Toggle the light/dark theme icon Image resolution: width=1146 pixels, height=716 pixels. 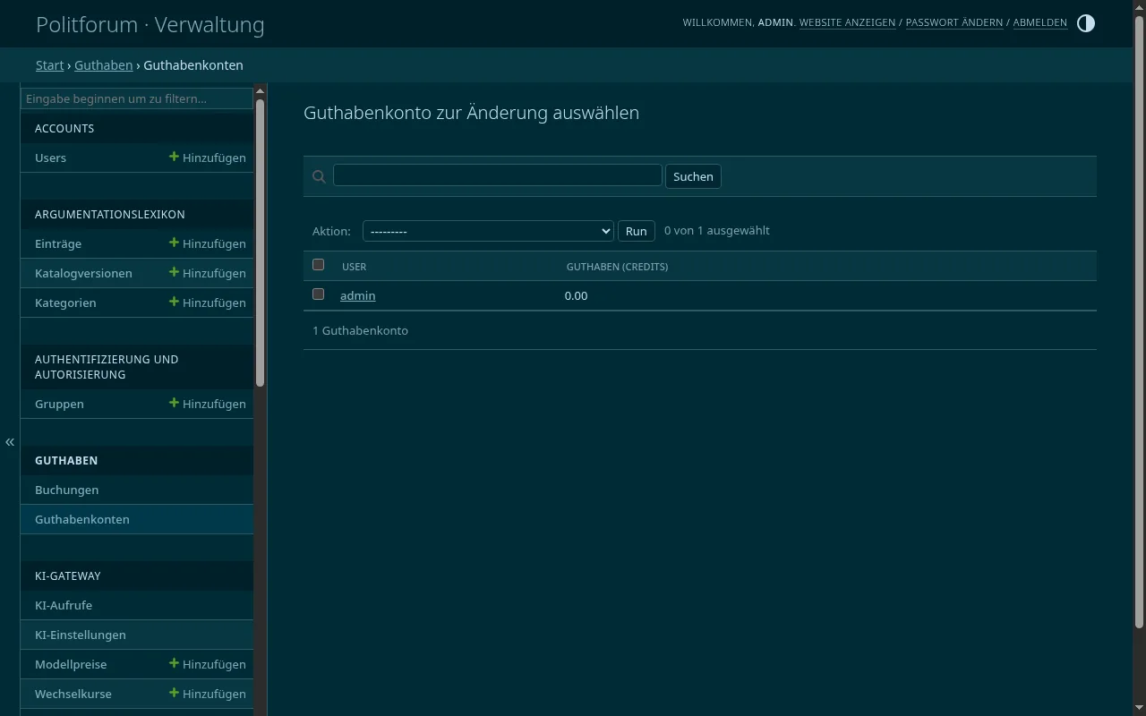tap(1085, 23)
